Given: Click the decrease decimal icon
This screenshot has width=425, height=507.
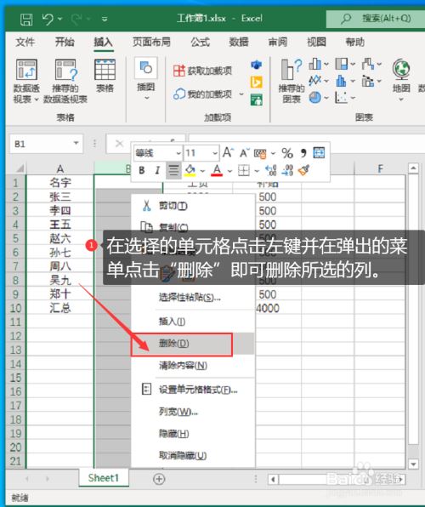Looking at the screenshot, I should [x=287, y=170].
